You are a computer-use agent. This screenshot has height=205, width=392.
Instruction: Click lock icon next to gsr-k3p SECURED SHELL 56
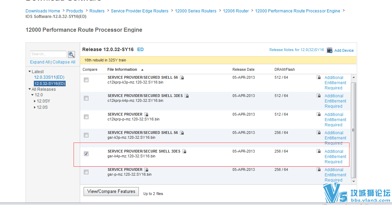182,133
